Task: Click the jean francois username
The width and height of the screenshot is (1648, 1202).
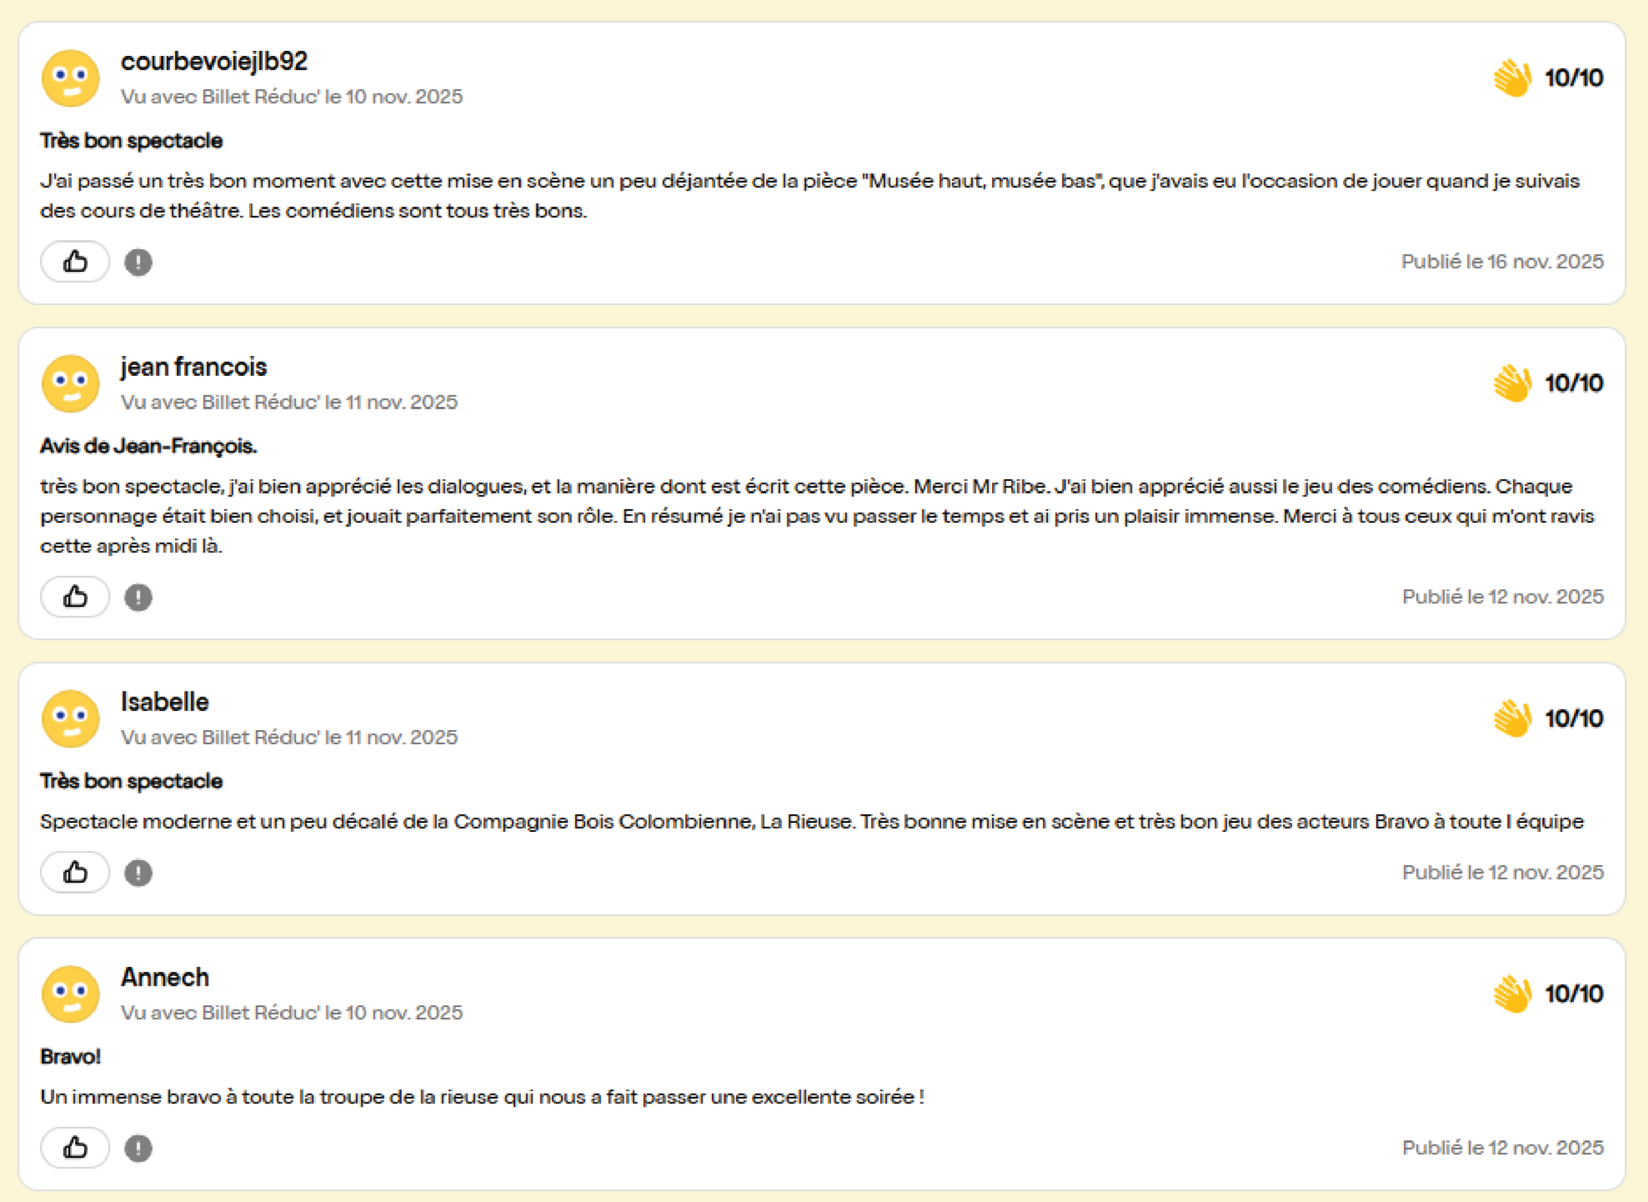Action: pos(194,367)
